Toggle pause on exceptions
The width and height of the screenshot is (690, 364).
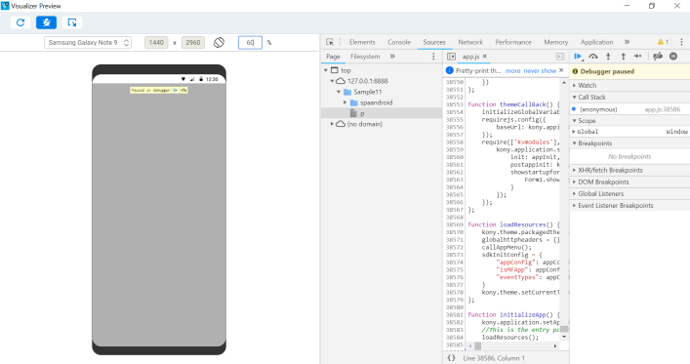[x=673, y=57]
